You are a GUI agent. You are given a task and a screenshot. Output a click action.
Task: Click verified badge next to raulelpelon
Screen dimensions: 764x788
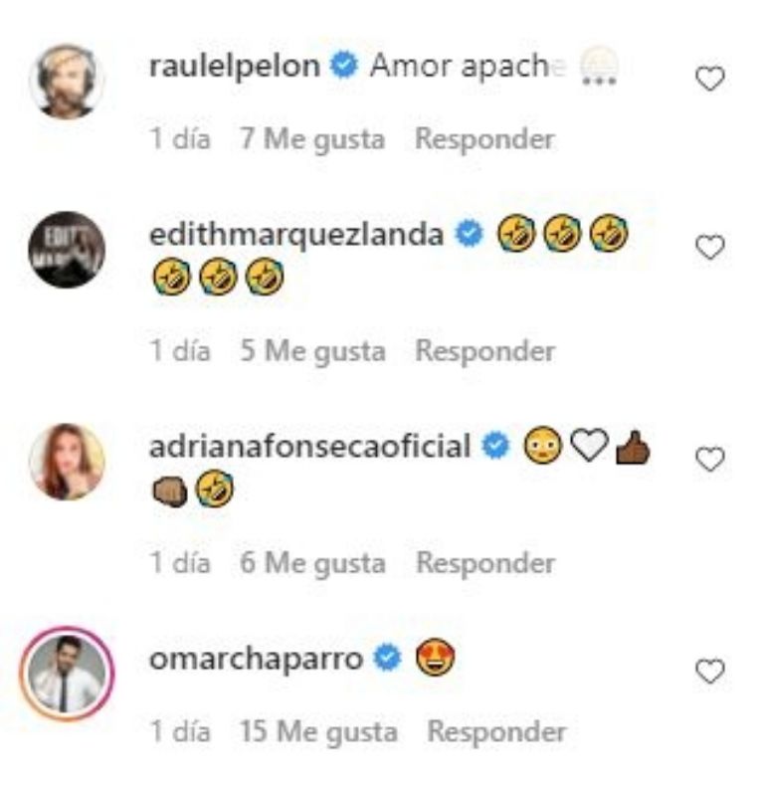pyautogui.click(x=344, y=66)
